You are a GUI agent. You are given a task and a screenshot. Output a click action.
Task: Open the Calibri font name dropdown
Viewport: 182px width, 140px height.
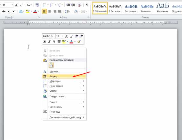49,36
